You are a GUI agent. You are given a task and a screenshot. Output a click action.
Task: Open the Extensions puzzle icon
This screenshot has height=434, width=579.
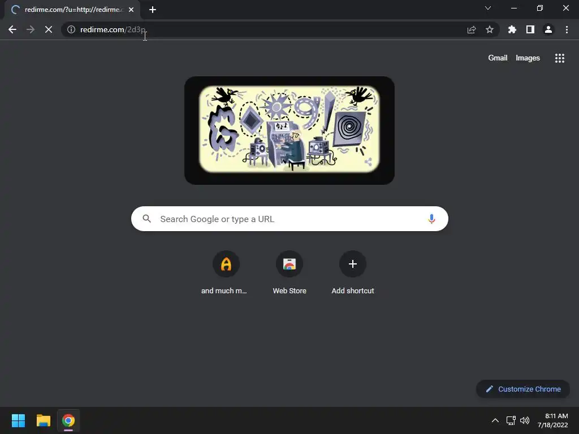512,29
